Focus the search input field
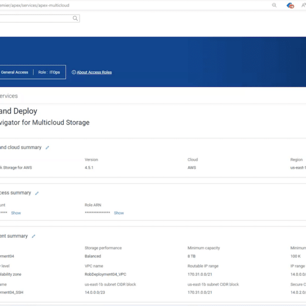 40,18
